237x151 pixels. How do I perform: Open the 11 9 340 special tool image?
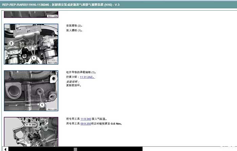(31, 132)
